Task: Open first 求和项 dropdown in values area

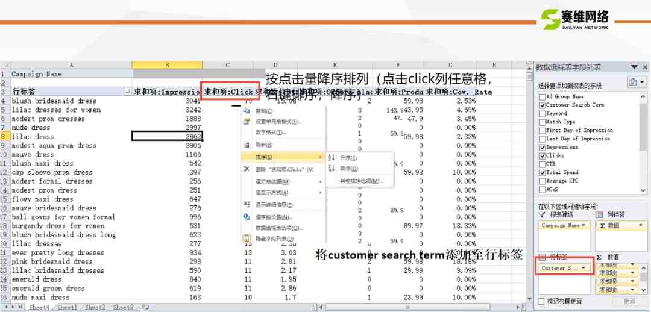Action: (633, 264)
